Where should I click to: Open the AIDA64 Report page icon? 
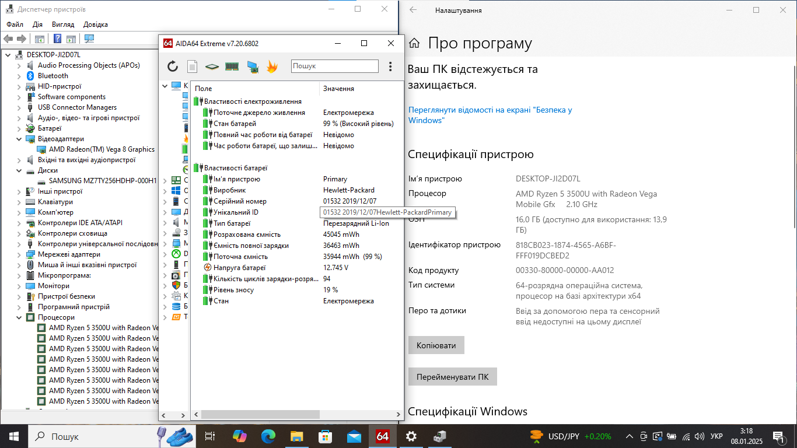point(192,66)
